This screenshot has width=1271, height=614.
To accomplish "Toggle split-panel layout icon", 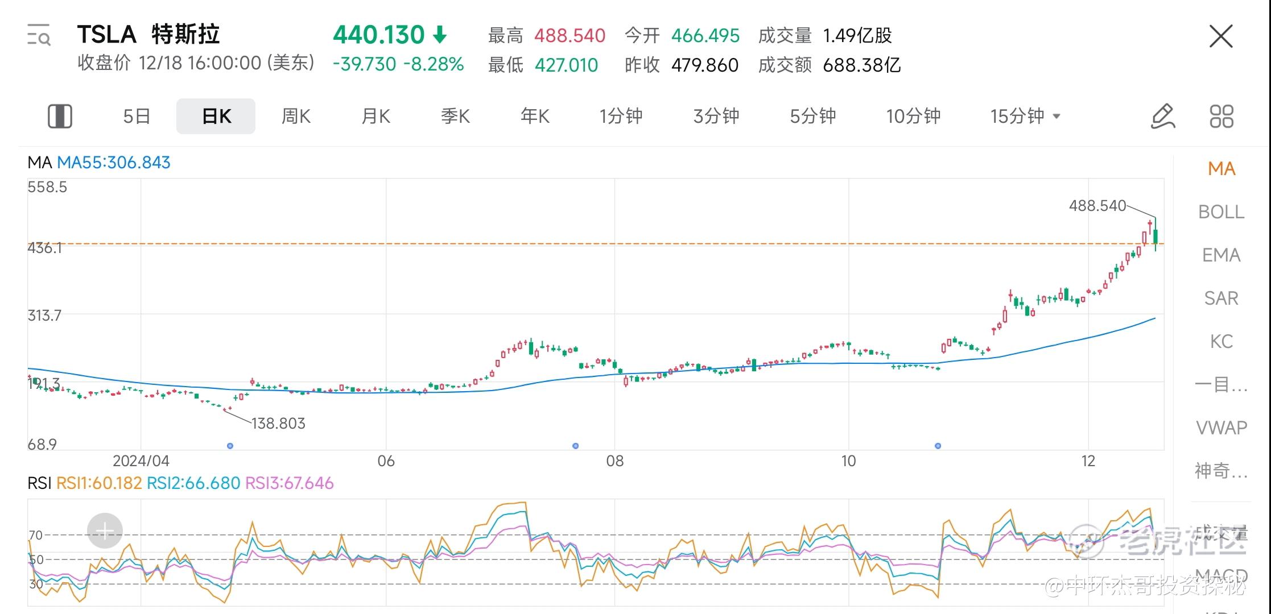I will pos(60,117).
